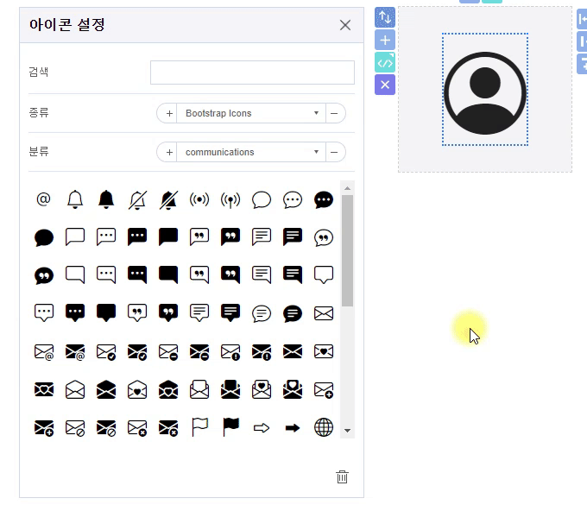Click the trash can delete icon

click(343, 476)
